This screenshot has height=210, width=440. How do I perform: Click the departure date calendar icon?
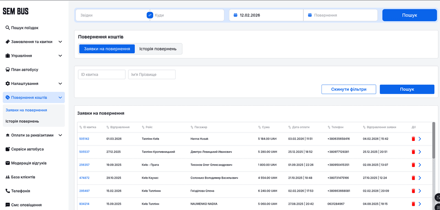[235, 15]
